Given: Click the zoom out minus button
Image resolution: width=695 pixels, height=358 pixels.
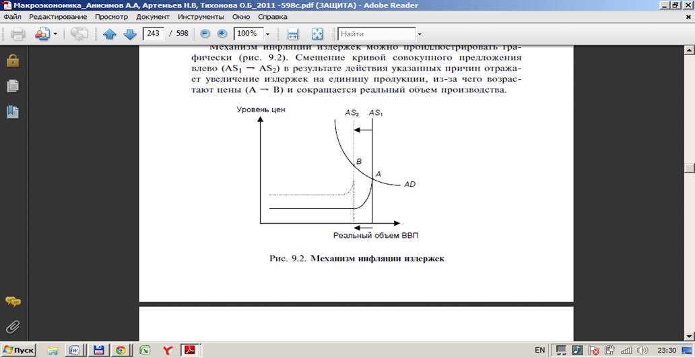Looking at the screenshot, I should [205, 34].
